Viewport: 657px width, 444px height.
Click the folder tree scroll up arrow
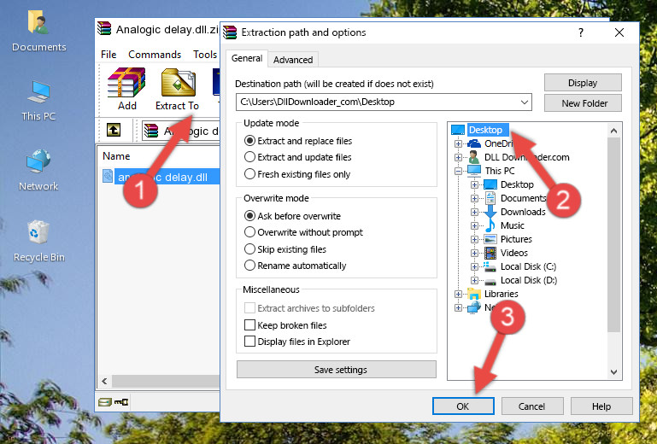point(613,131)
